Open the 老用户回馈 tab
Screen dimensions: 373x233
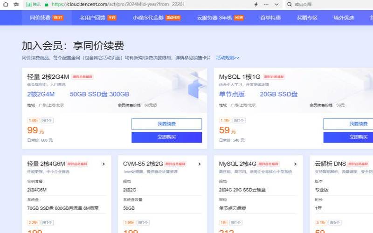98,18
